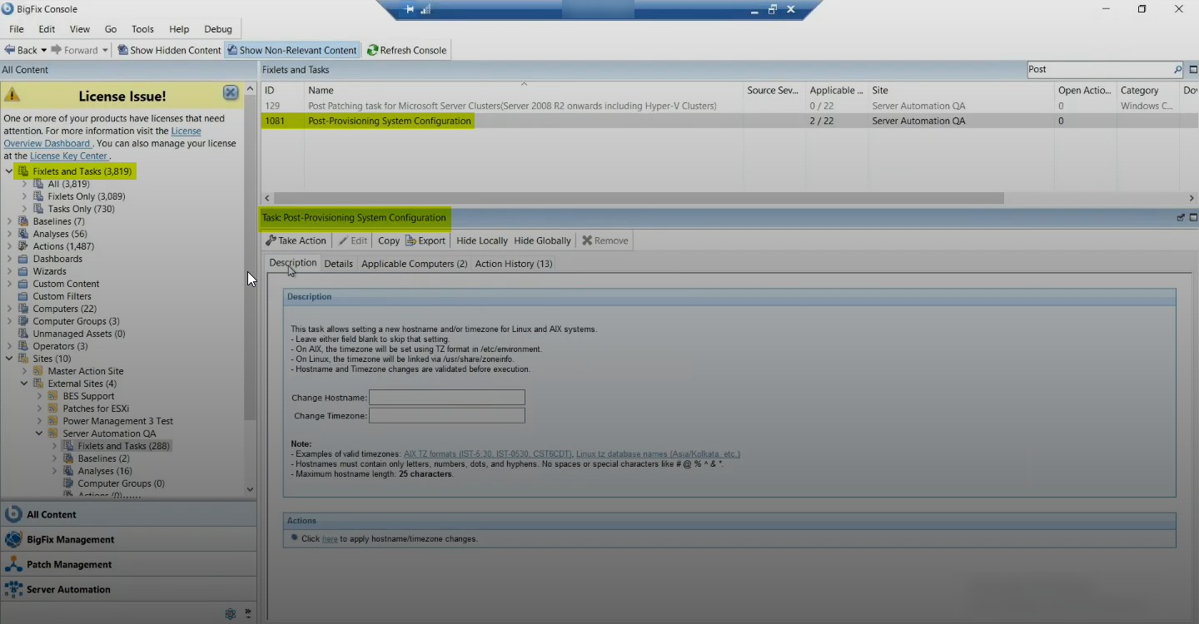Click the greyed Edit button

point(352,240)
